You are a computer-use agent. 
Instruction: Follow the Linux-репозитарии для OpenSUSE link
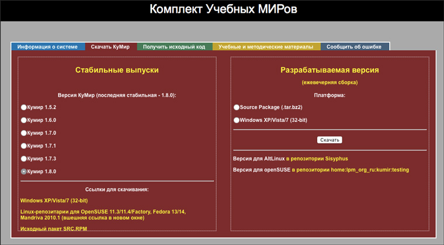click(x=103, y=215)
